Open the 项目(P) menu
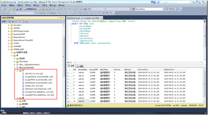This screenshot has width=208, height=115. point(28,5)
